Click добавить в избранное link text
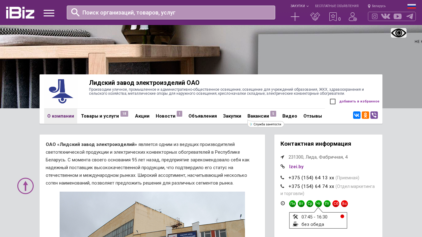The image size is (422, 237). (359, 101)
